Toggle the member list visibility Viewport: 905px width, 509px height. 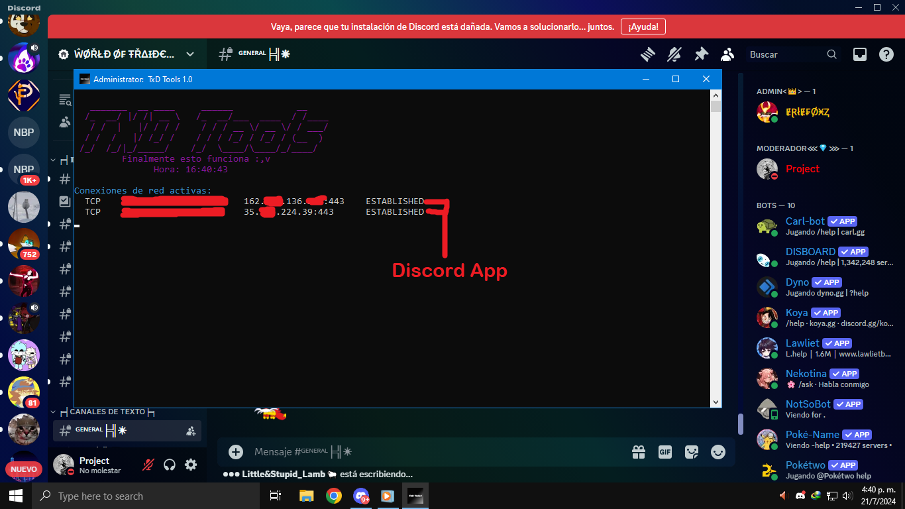(x=727, y=54)
